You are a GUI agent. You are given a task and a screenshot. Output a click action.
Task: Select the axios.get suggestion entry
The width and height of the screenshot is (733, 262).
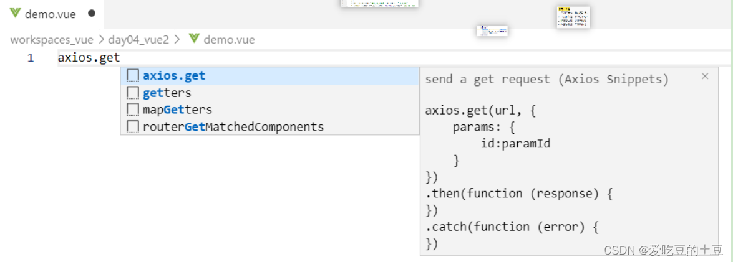click(x=175, y=76)
